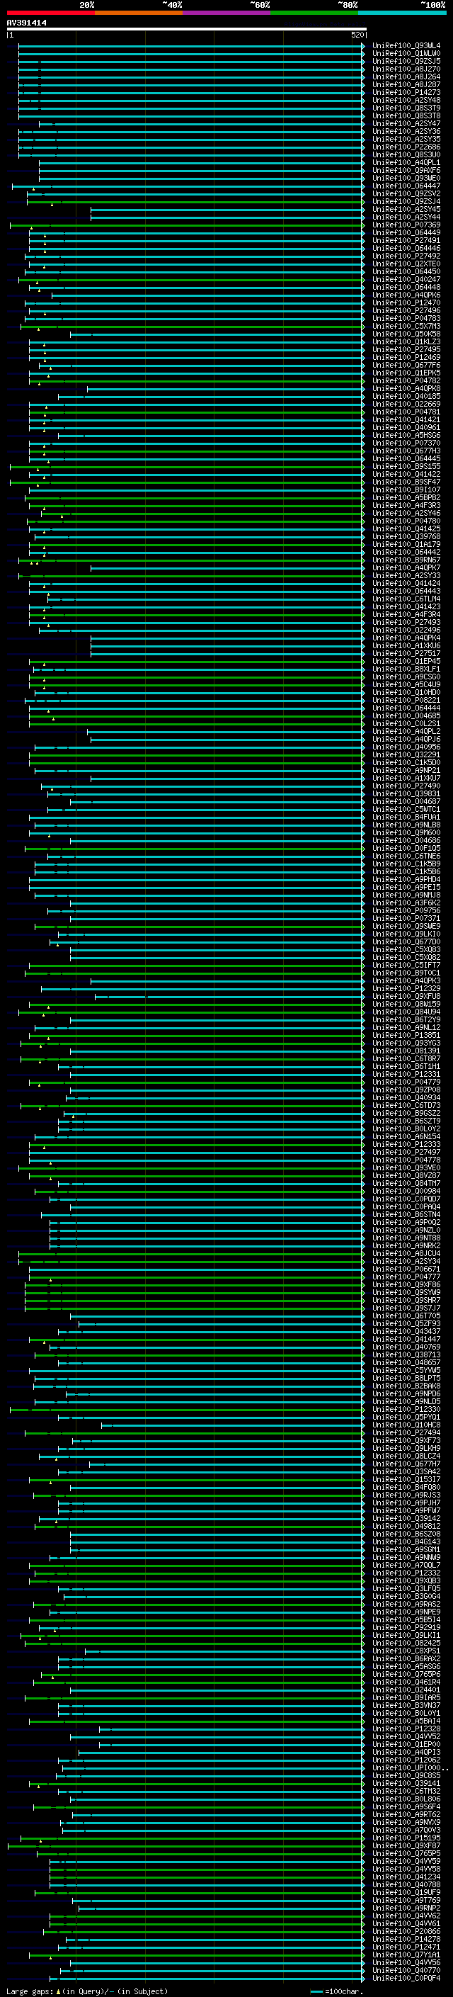This screenshot has height=1997, width=453.
Task: Select label UniRef100_Q40185
Action: tap(406, 396)
